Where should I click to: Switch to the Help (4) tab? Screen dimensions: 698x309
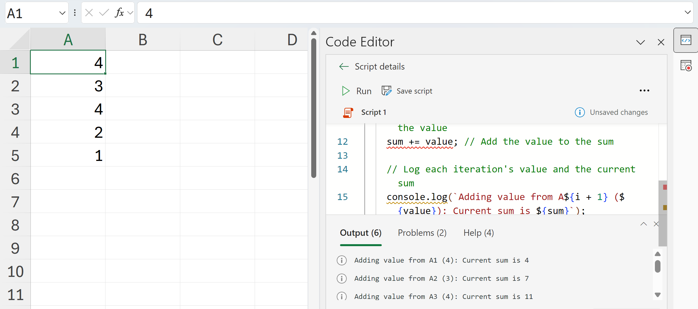coord(479,233)
